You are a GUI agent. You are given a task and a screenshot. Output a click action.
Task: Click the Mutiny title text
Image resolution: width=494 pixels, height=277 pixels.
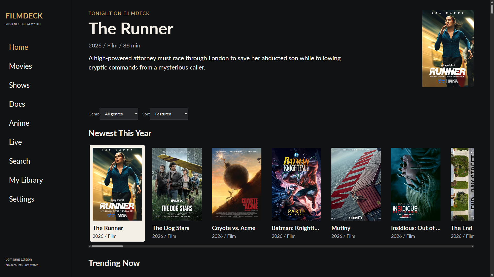coord(341,228)
